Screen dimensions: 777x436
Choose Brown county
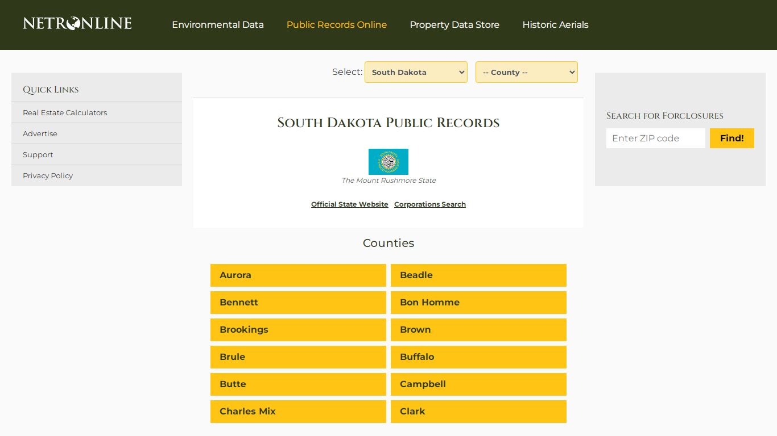click(x=478, y=330)
